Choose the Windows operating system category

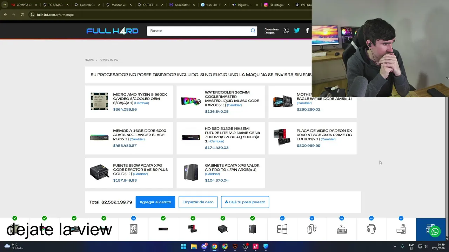click(x=282, y=229)
